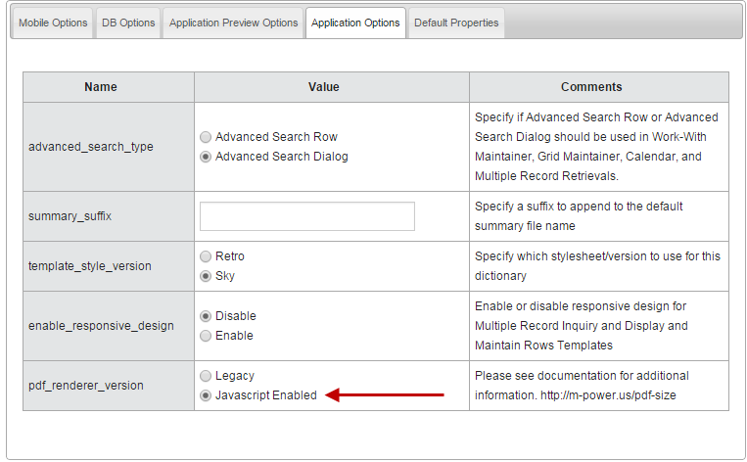The image size is (747, 462).
Task: Go to Application Preview Options tab
Action: 233,23
